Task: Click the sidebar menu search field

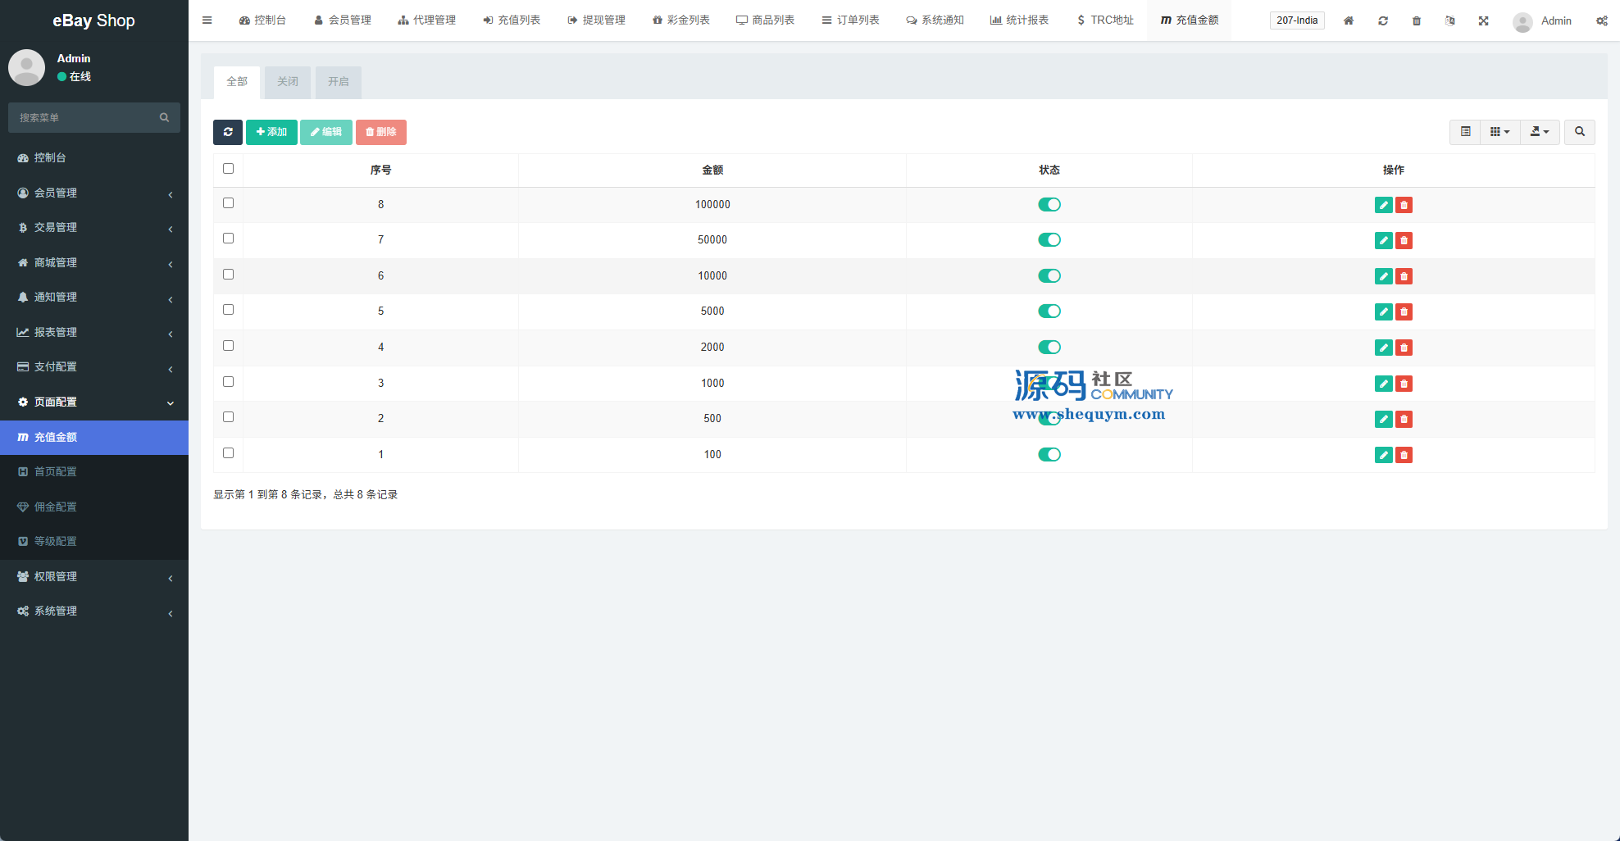Action: point(86,118)
